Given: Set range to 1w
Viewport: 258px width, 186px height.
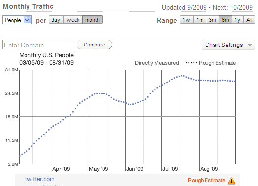Looking at the screenshot, I should click(186, 20).
